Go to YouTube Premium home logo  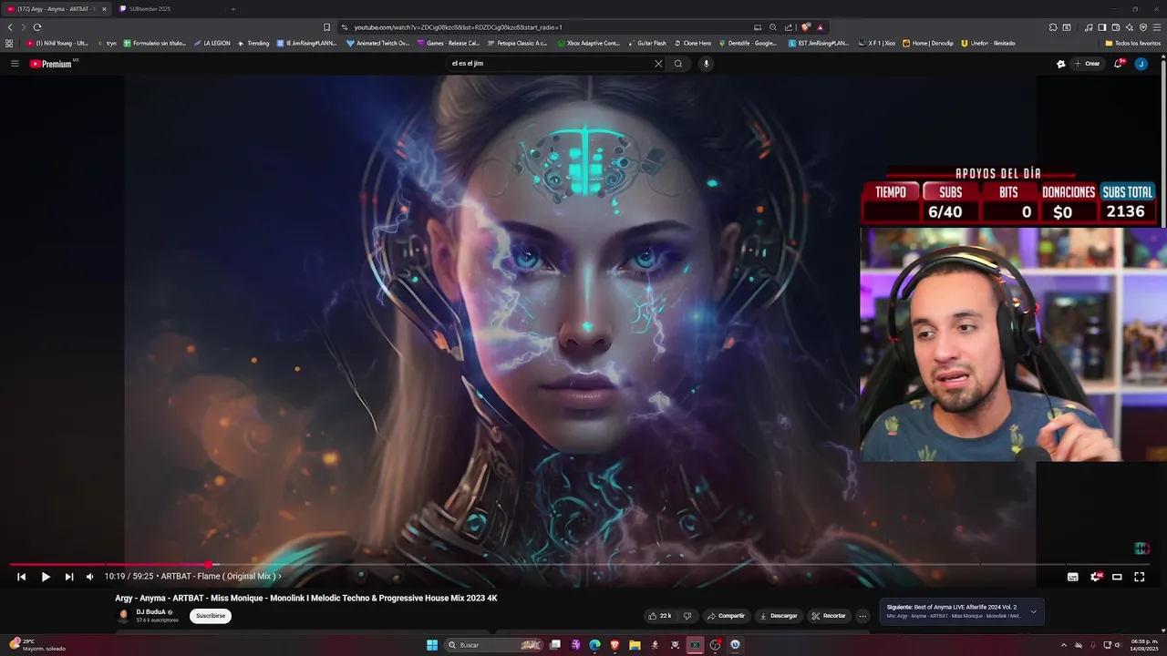click(x=51, y=64)
